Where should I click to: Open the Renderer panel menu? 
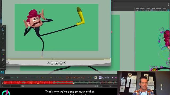click(159, 8)
